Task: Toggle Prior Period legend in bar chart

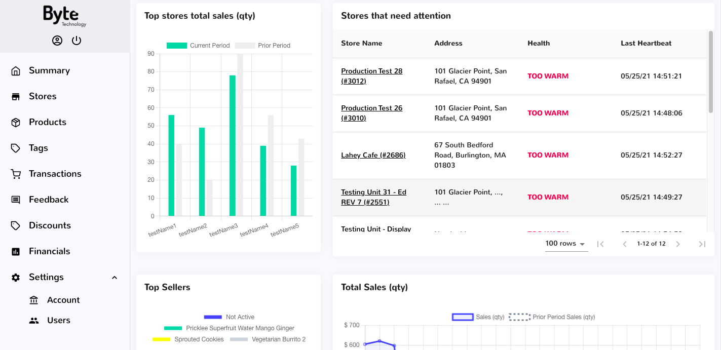Action: (262, 46)
